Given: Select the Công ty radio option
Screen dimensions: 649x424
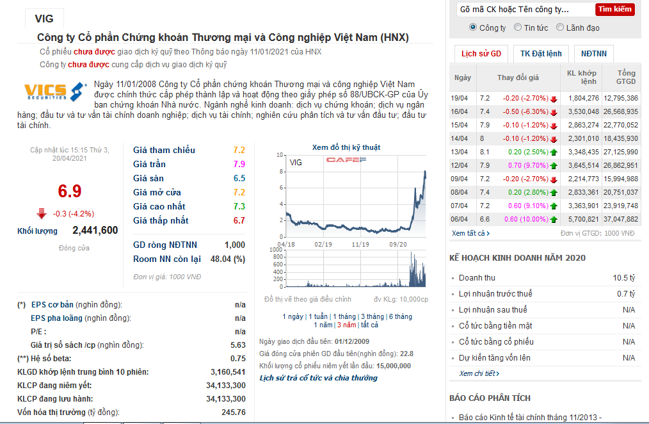Looking at the screenshot, I should [x=473, y=28].
